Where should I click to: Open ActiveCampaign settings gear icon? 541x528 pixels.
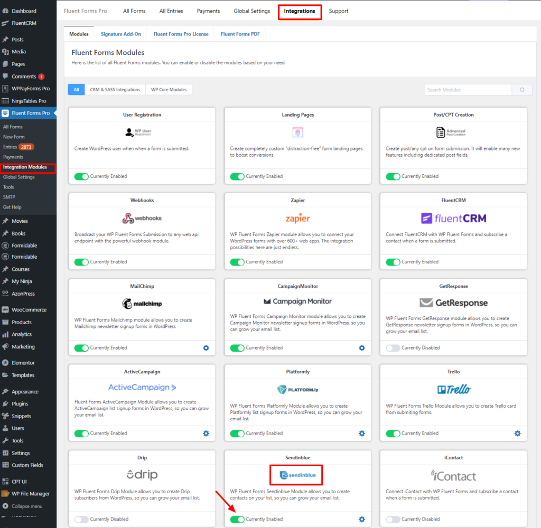[206, 433]
